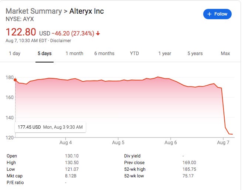The image size is (242, 190).
Task: Open the Market Summary link
Action: (34, 11)
